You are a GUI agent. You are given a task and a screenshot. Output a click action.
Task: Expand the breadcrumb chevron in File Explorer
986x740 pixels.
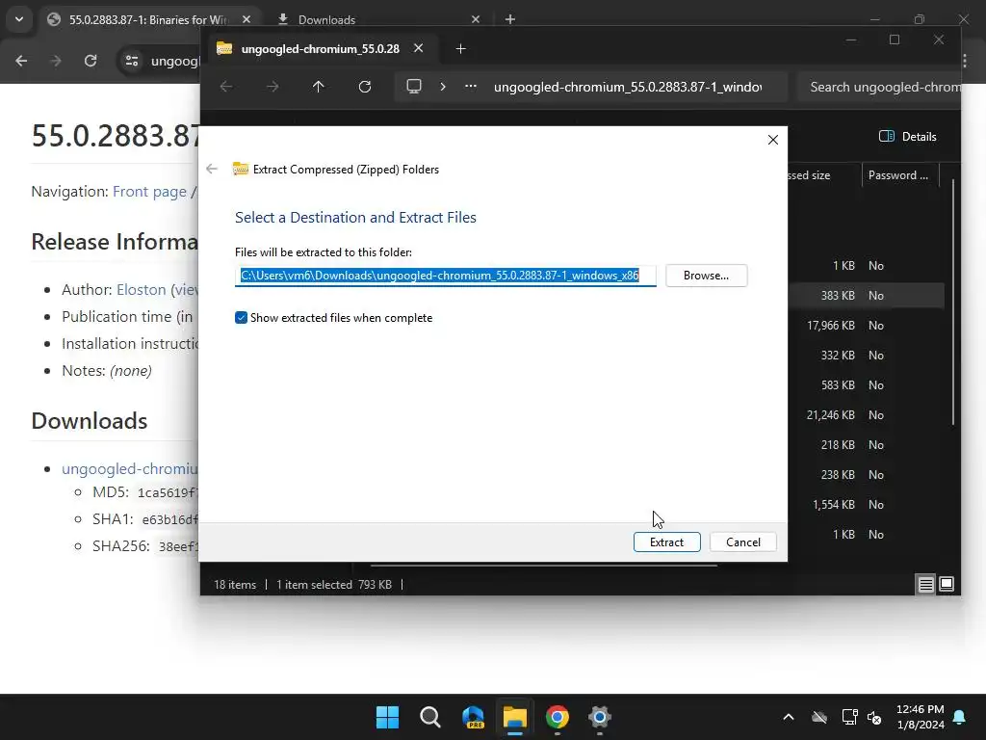[x=443, y=87]
